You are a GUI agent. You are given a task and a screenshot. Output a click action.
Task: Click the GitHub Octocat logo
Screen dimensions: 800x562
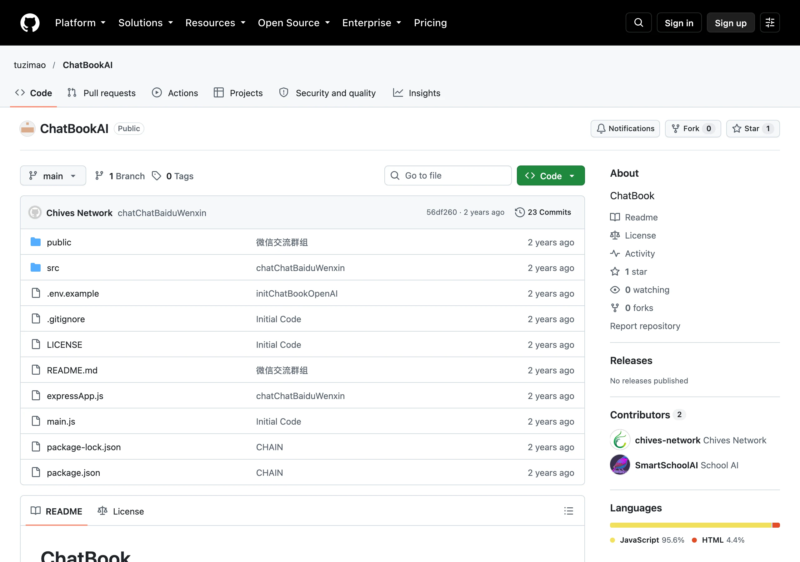(30, 22)
